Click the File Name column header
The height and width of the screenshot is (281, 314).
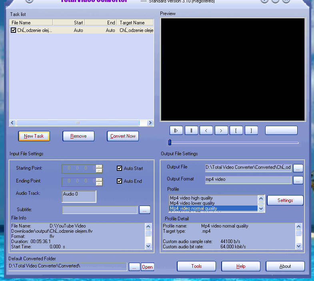click(x=31, y=23)
